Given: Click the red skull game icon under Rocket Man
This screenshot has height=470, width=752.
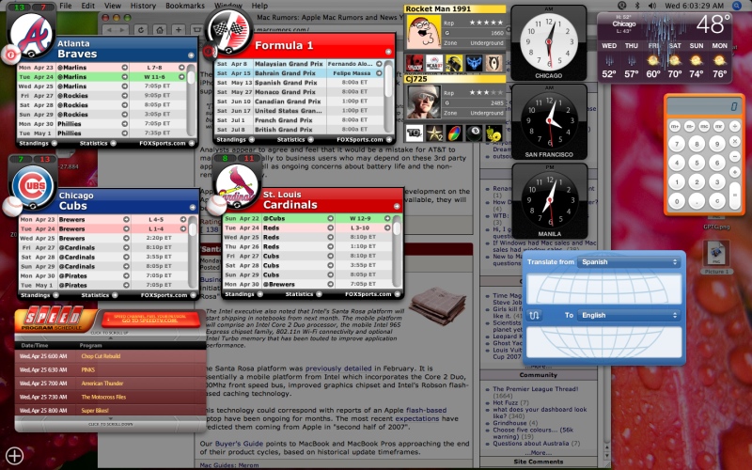Looking at the screenshot, I should [415, 63].
